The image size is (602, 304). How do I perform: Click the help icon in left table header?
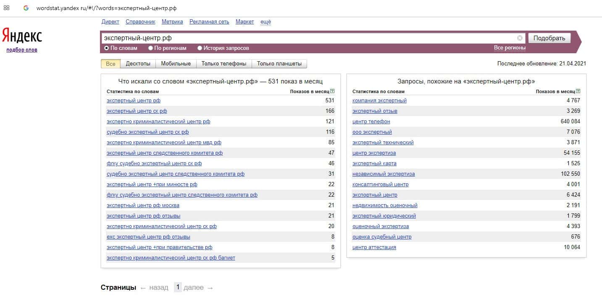332,91
